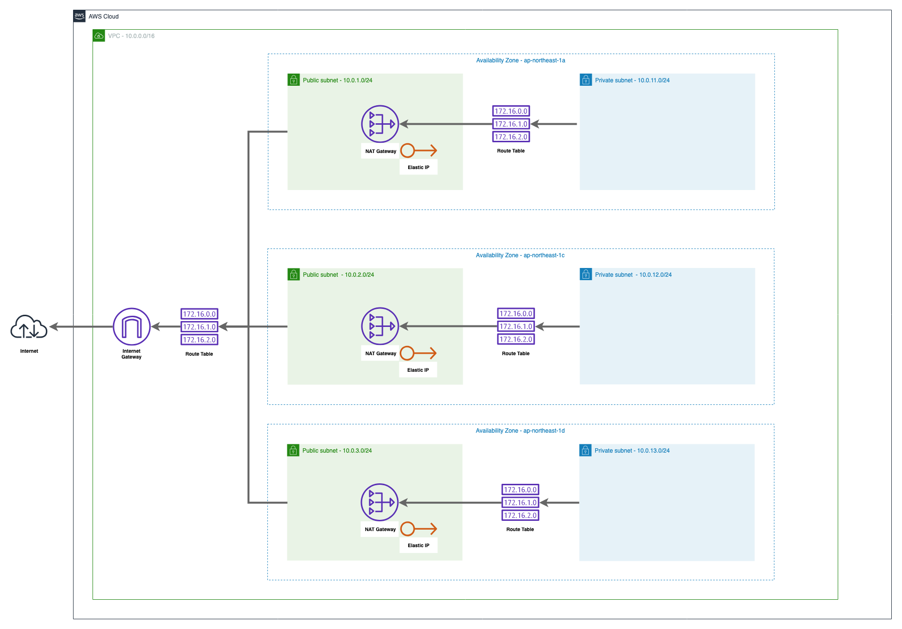This screenshot has height=629, width=902.
Task: Click 'Elastic IP' label in ap-northeast-1c
Action: (x=418, y=370)
